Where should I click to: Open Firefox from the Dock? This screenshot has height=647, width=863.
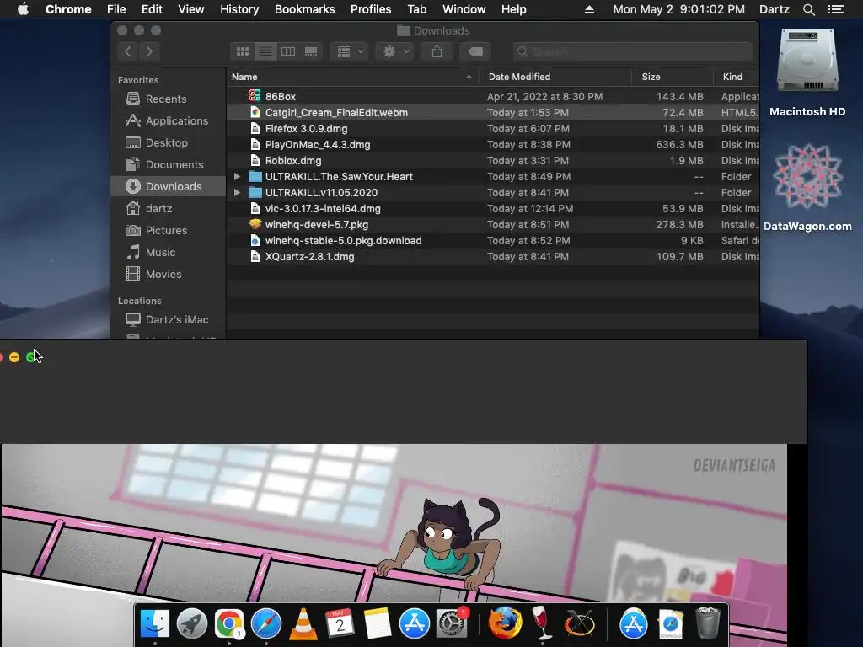pyautogui.click(x=505, y=623)
